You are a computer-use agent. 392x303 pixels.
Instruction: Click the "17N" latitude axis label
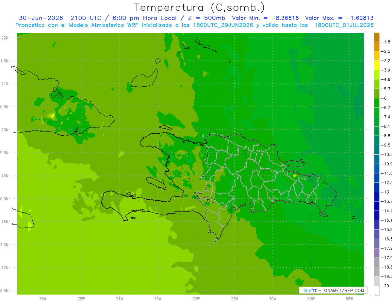(5, 268)
